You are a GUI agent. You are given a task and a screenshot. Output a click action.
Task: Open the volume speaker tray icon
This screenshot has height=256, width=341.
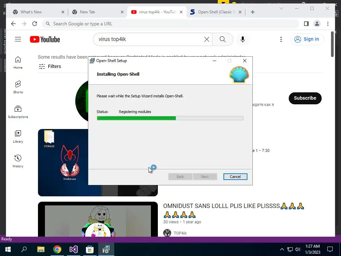(298, 249)
